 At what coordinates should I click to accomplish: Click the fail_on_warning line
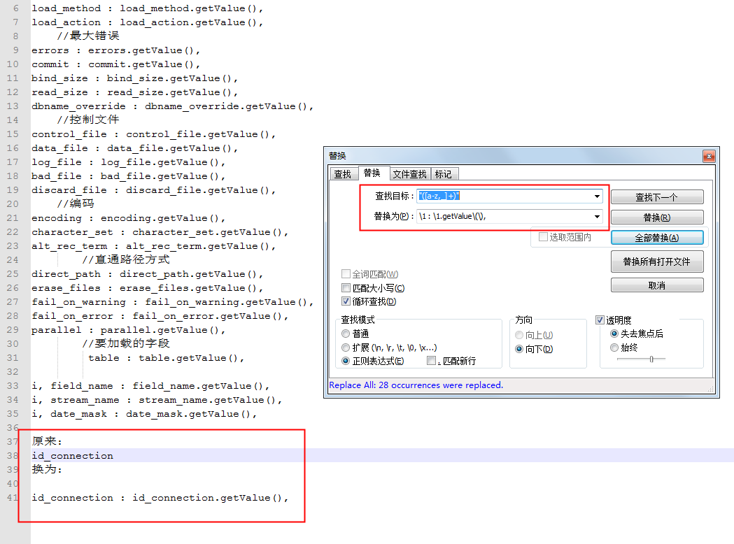(x=172, y=302)
